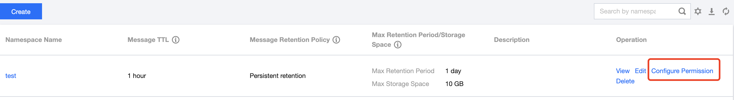Focus the Search by namespace field
This screenshot has width=734, height=100.
pyautogui.click(x=635, y=11)
